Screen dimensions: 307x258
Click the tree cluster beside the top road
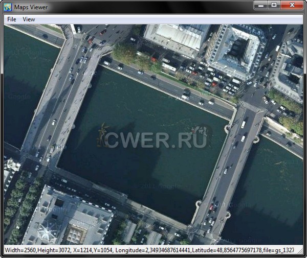pyautogui.click(x=125, y=53)
